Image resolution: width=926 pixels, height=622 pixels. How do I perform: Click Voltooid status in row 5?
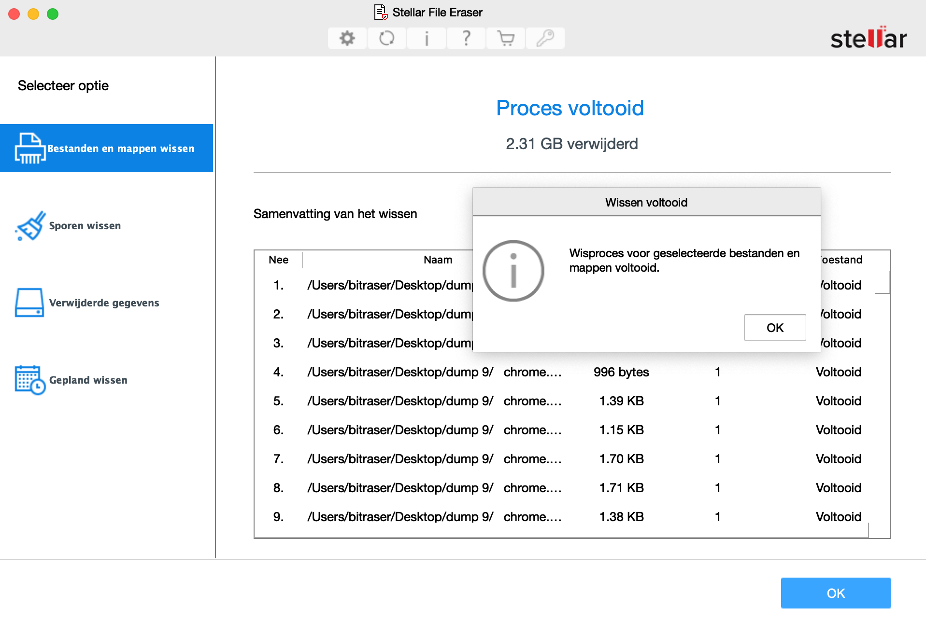tap(839, 401)
